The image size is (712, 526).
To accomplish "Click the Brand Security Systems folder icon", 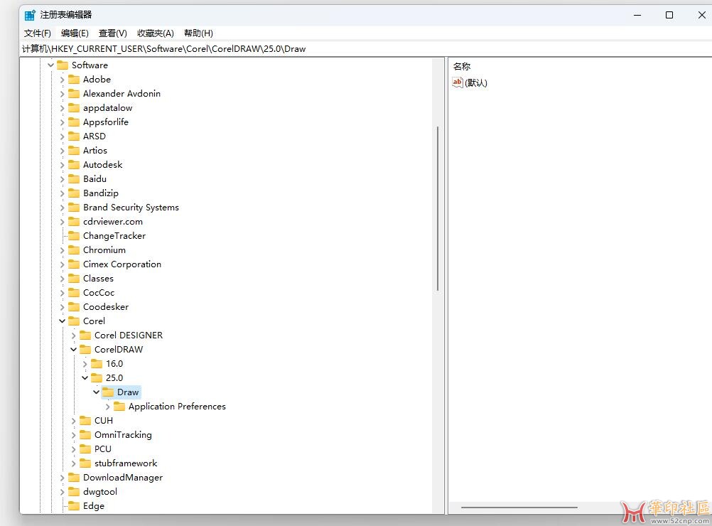I will coord(74,208).
